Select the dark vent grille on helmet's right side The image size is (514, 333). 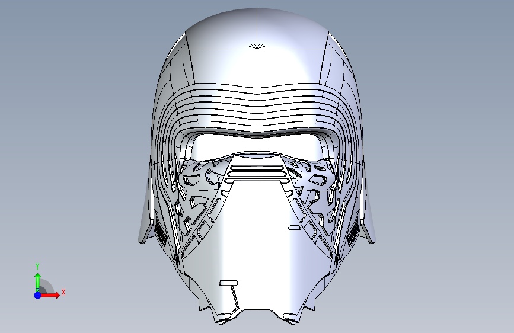(352, 233)
